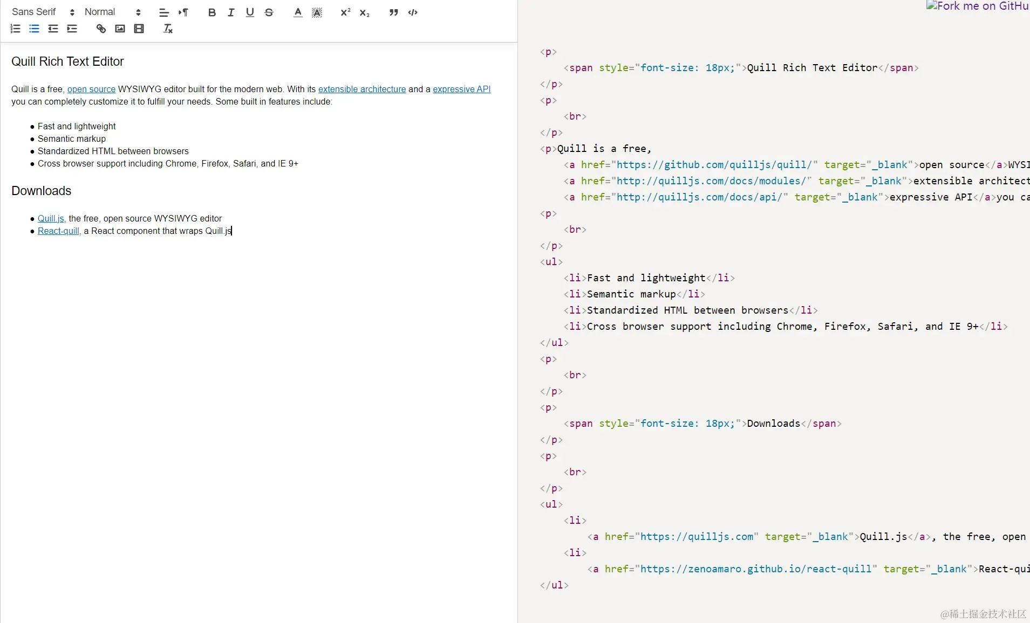Insert a blockquote
The width and height of the screenshot is (1030, 623).
click(x=394, y=12)
